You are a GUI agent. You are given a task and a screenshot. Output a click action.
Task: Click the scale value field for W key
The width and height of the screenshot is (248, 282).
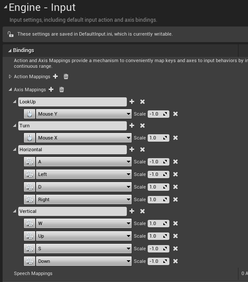coord(159,223)
